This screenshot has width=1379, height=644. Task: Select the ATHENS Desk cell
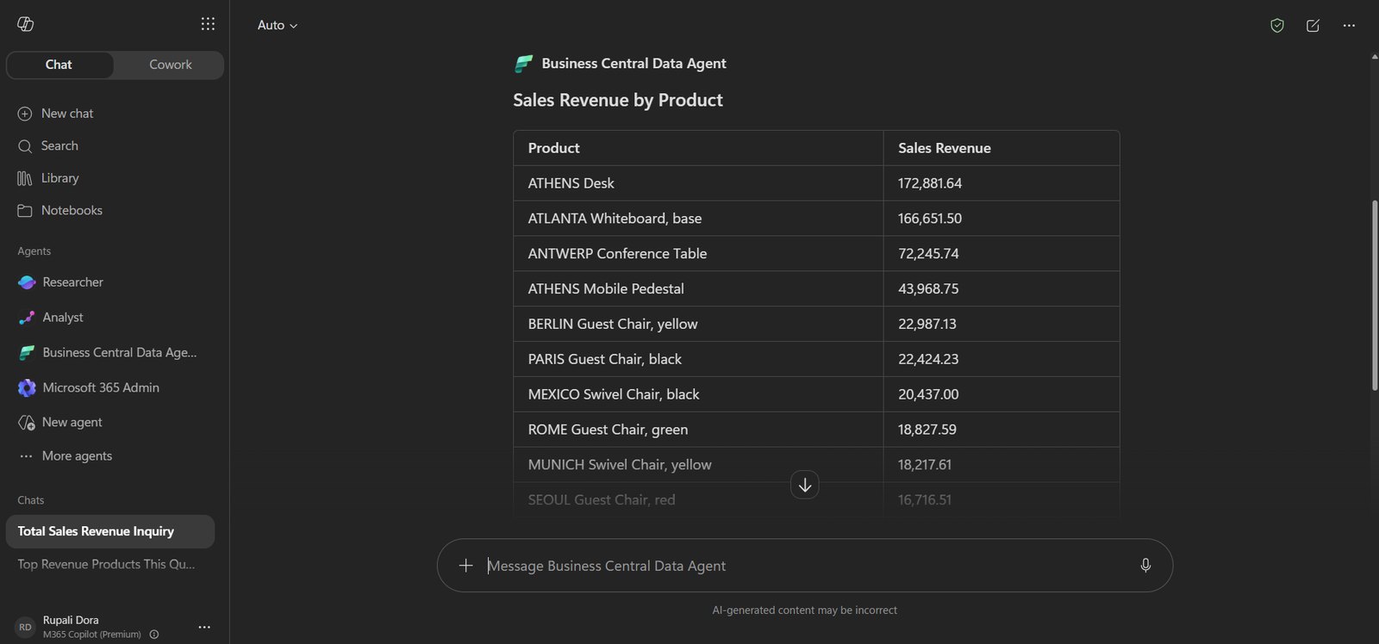(x=698, y=183)
